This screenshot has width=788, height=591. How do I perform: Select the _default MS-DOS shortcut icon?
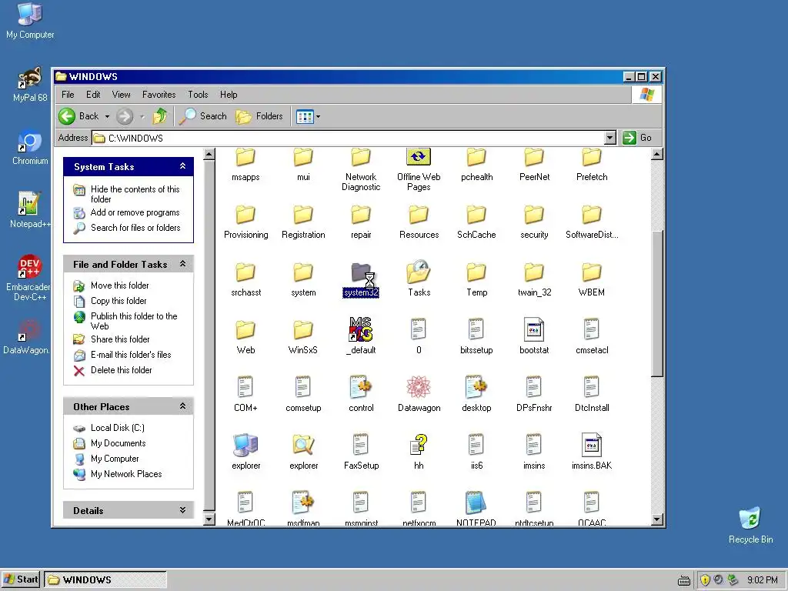(x=361, y=329)
